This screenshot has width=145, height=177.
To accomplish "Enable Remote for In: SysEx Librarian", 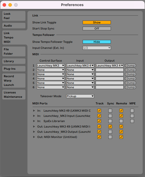I will pyautogui.click(x=121, y=121).
